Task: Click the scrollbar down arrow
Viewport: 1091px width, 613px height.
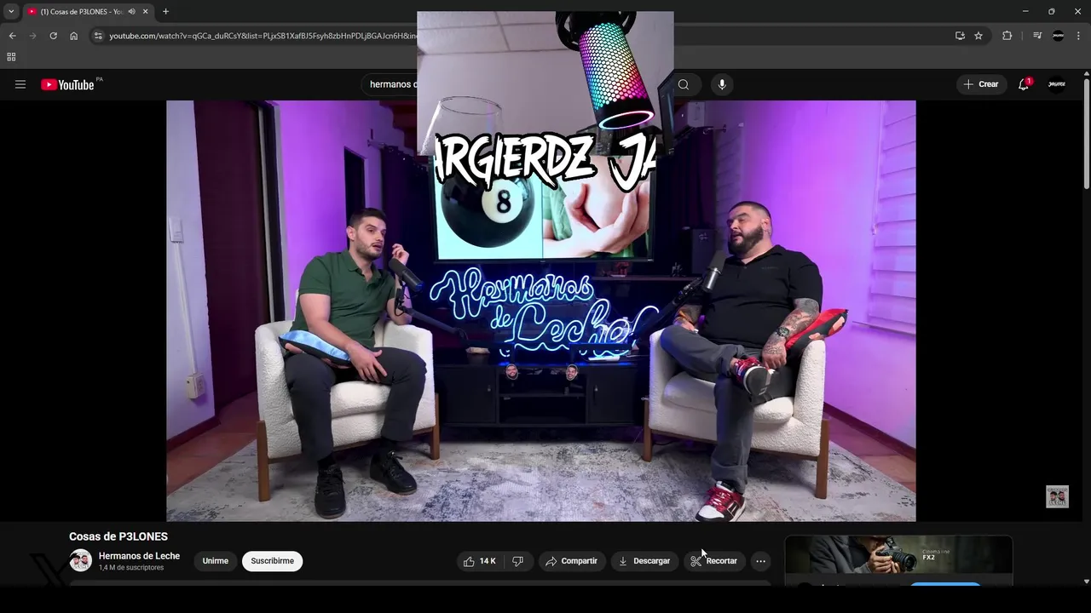Action: pos(1086,581)
